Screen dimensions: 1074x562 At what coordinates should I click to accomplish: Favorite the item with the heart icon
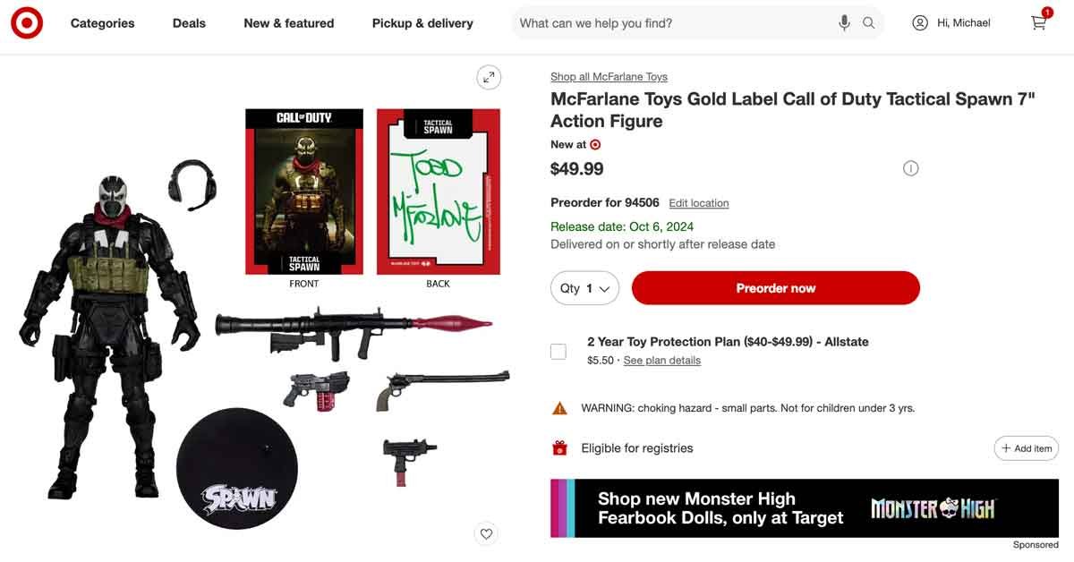(x=486, y=534)
